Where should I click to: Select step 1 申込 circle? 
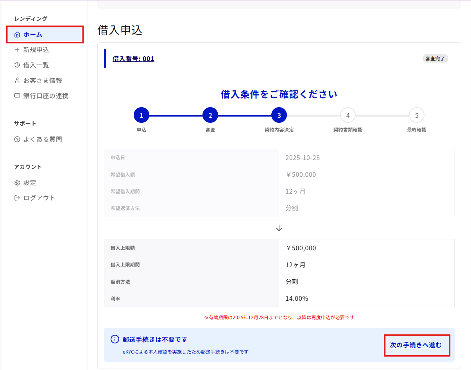click(141, 115)
